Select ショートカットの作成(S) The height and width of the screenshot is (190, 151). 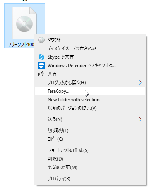click(90, 150)
